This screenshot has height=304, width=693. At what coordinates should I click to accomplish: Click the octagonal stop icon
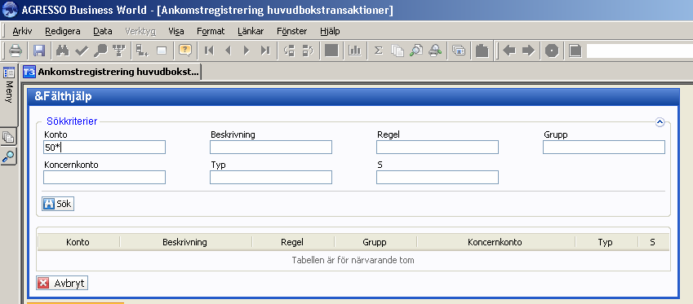tap(552, 51)
